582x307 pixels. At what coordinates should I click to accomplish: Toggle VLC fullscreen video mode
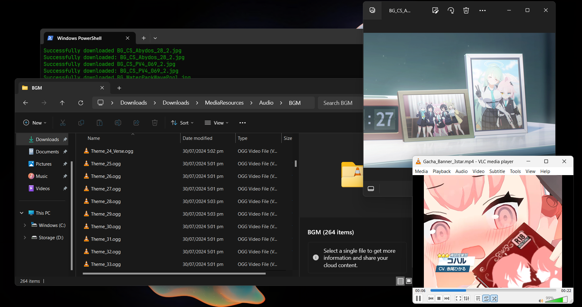click(458, 298)
